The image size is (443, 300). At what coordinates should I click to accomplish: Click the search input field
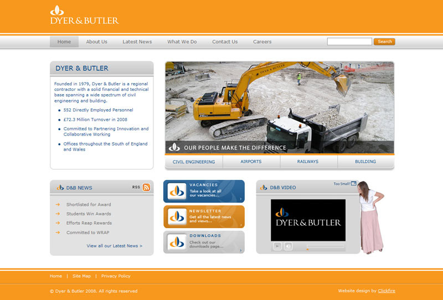[349, 42]
